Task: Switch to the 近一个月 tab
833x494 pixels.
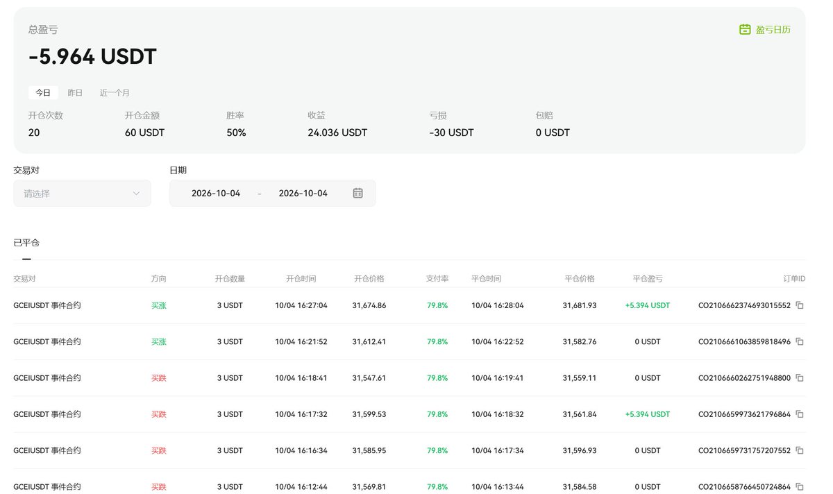Action: pos(115,92)
